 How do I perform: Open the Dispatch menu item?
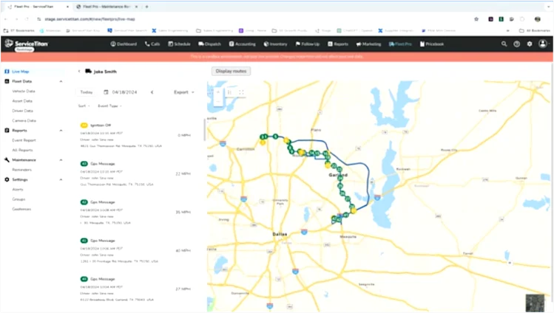(x=209, y=44)
